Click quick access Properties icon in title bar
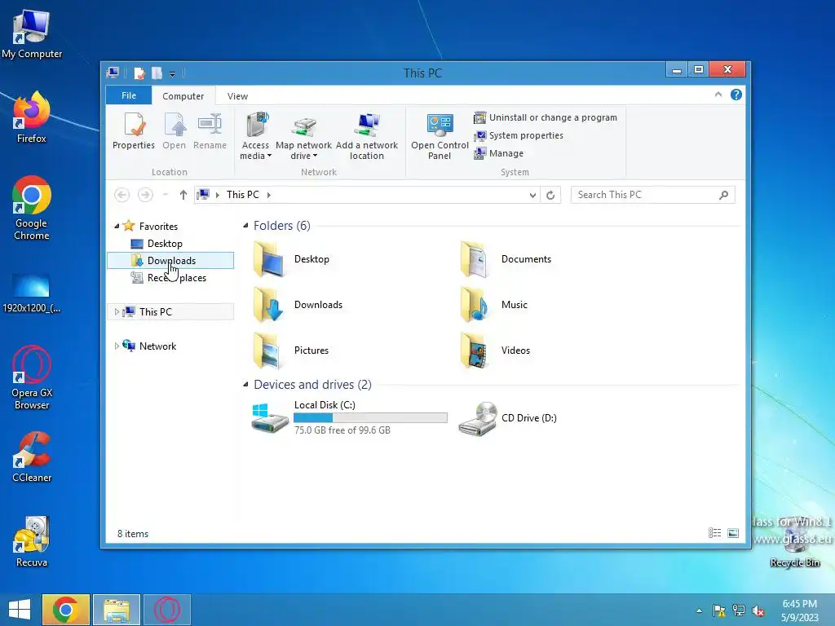The height and width of the screenshot is (626, 835). tap(139, 73)
